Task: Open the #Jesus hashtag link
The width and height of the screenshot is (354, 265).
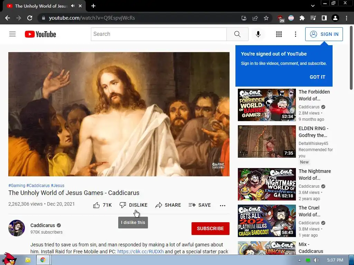Action: click(x=58, y=185)
